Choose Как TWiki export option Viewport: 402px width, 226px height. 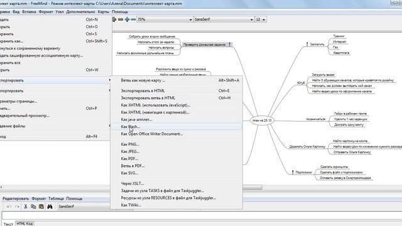click(x=177, y=205)
